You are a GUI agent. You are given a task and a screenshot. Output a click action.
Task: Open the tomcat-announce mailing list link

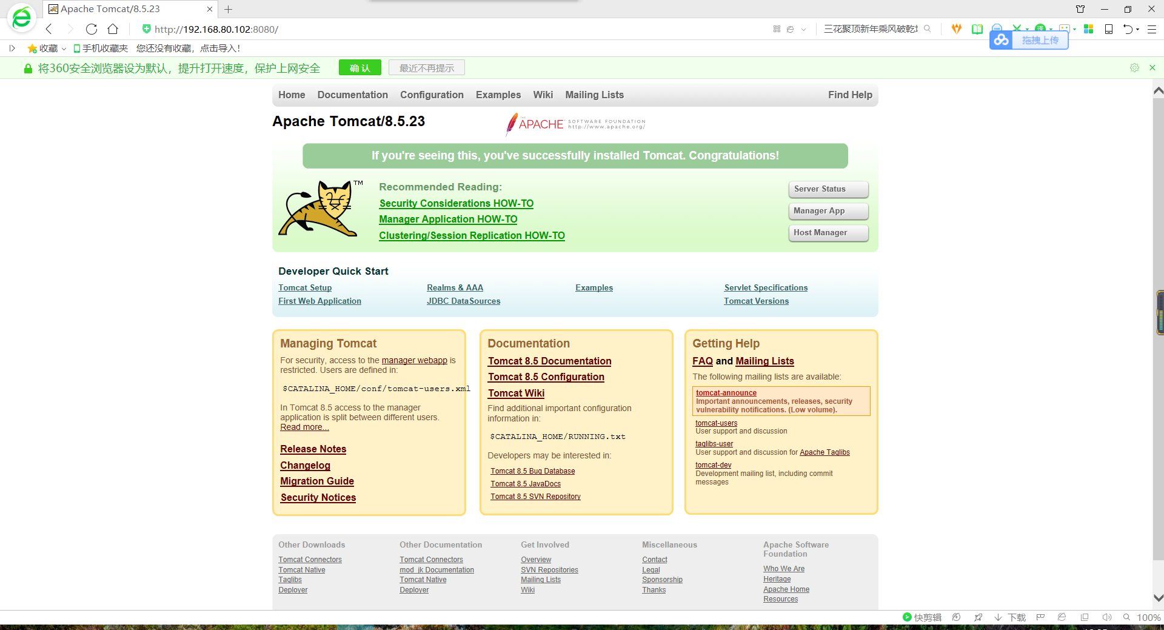coord(726,393)
